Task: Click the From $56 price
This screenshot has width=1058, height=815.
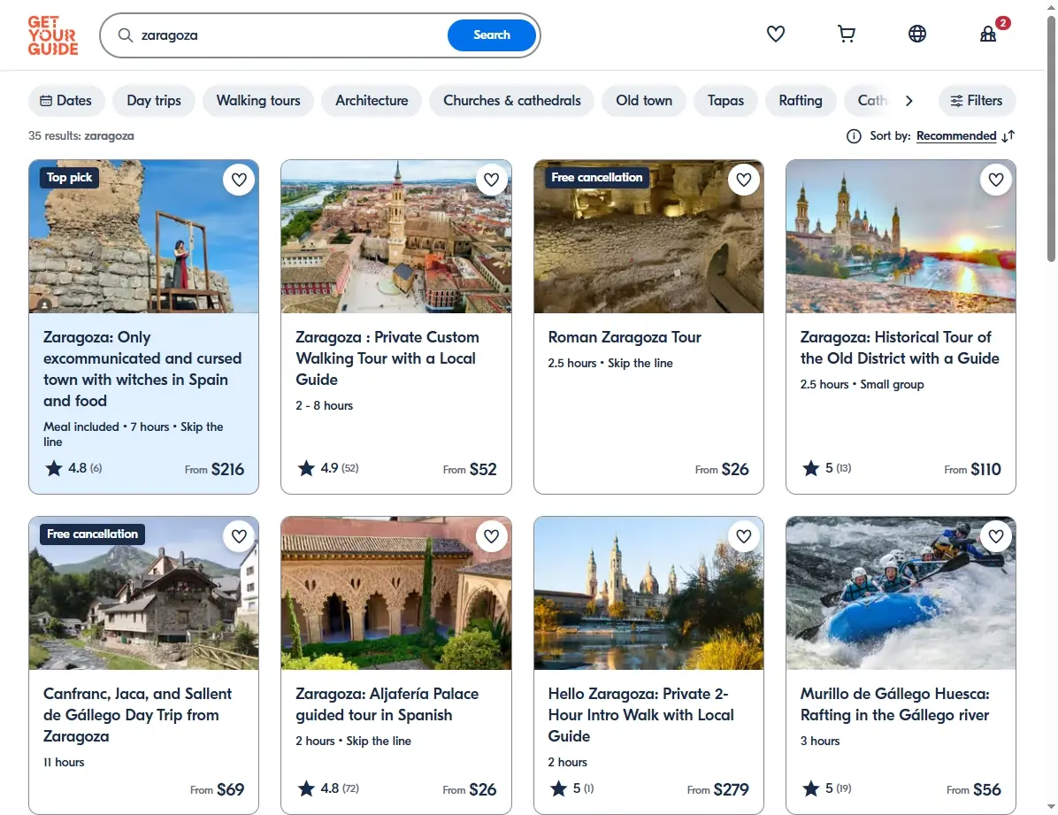Action: click(x=974, y=789)
